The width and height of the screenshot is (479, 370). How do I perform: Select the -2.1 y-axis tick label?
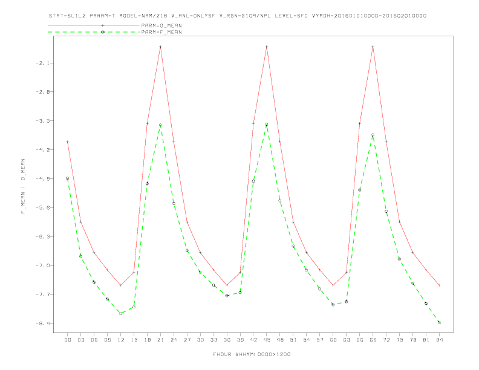point(42,63)
